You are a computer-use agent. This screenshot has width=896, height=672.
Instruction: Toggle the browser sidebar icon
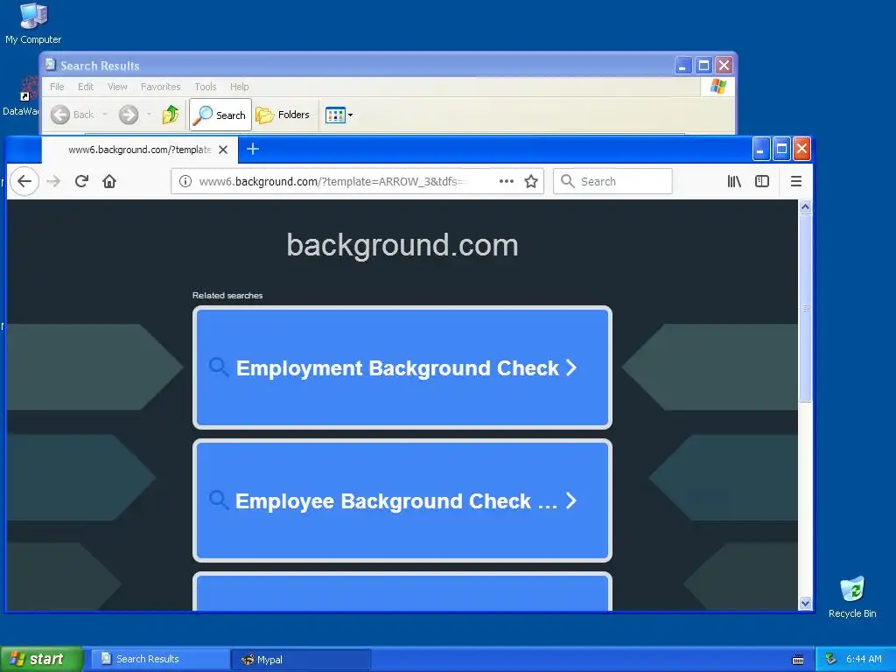tap(762, 181)
